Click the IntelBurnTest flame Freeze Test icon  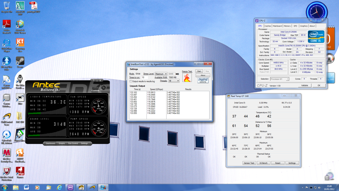(x=187, y=78)
